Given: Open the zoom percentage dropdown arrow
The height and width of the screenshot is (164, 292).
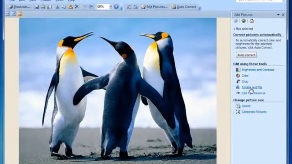Looking at the screenshot, I should click(111, 7).
